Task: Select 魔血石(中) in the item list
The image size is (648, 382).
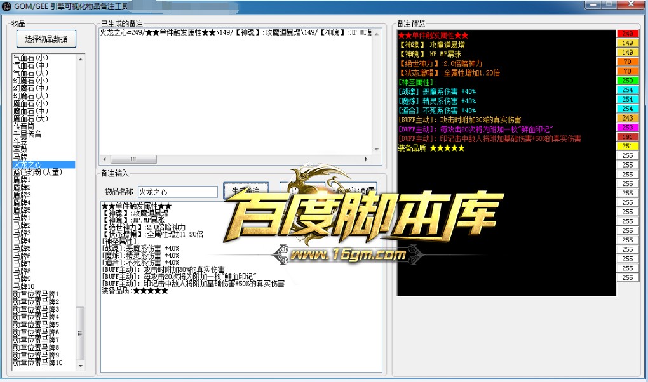Action: (x=30, y=110)
